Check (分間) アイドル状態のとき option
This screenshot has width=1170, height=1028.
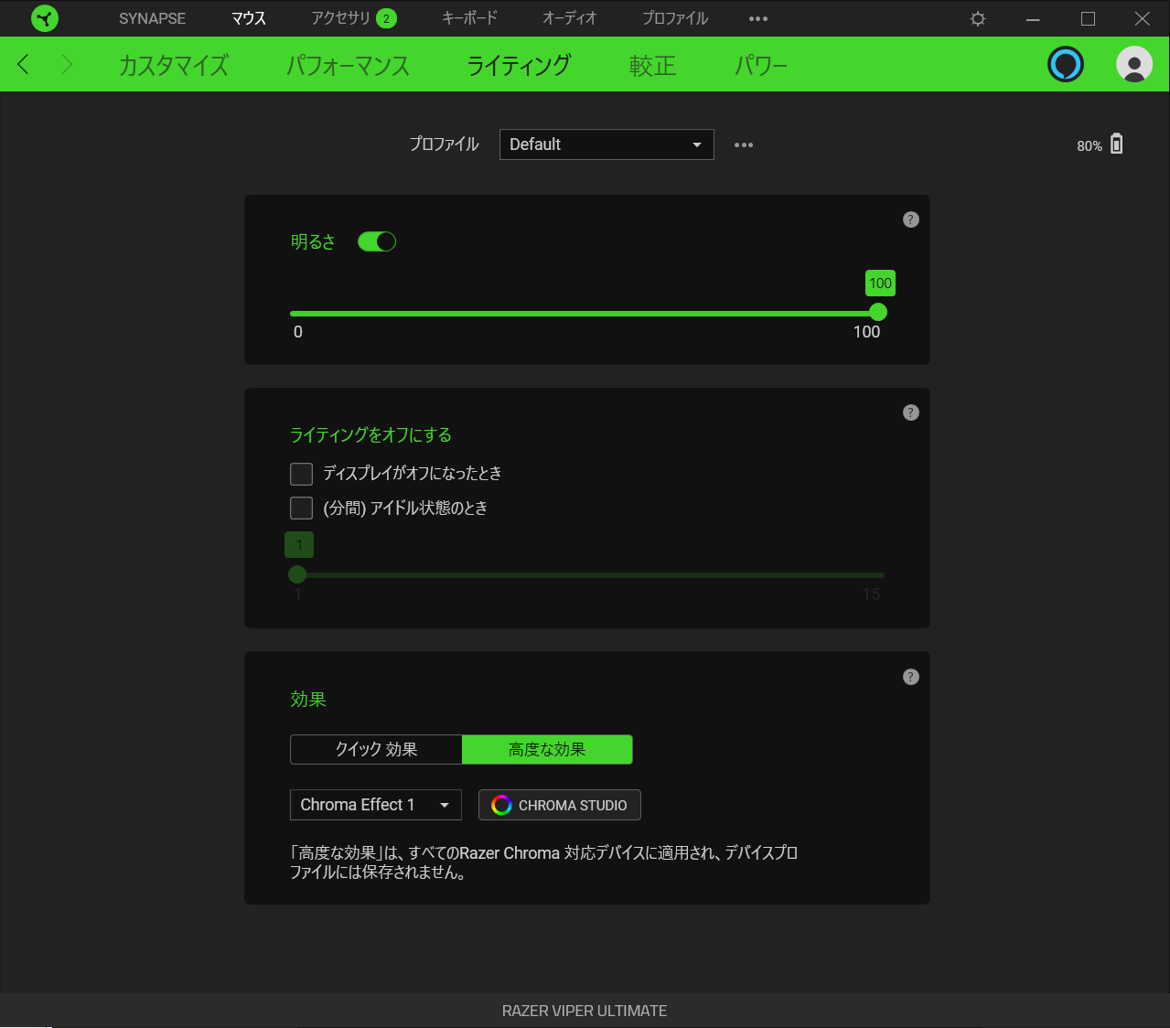coord(301,508)
